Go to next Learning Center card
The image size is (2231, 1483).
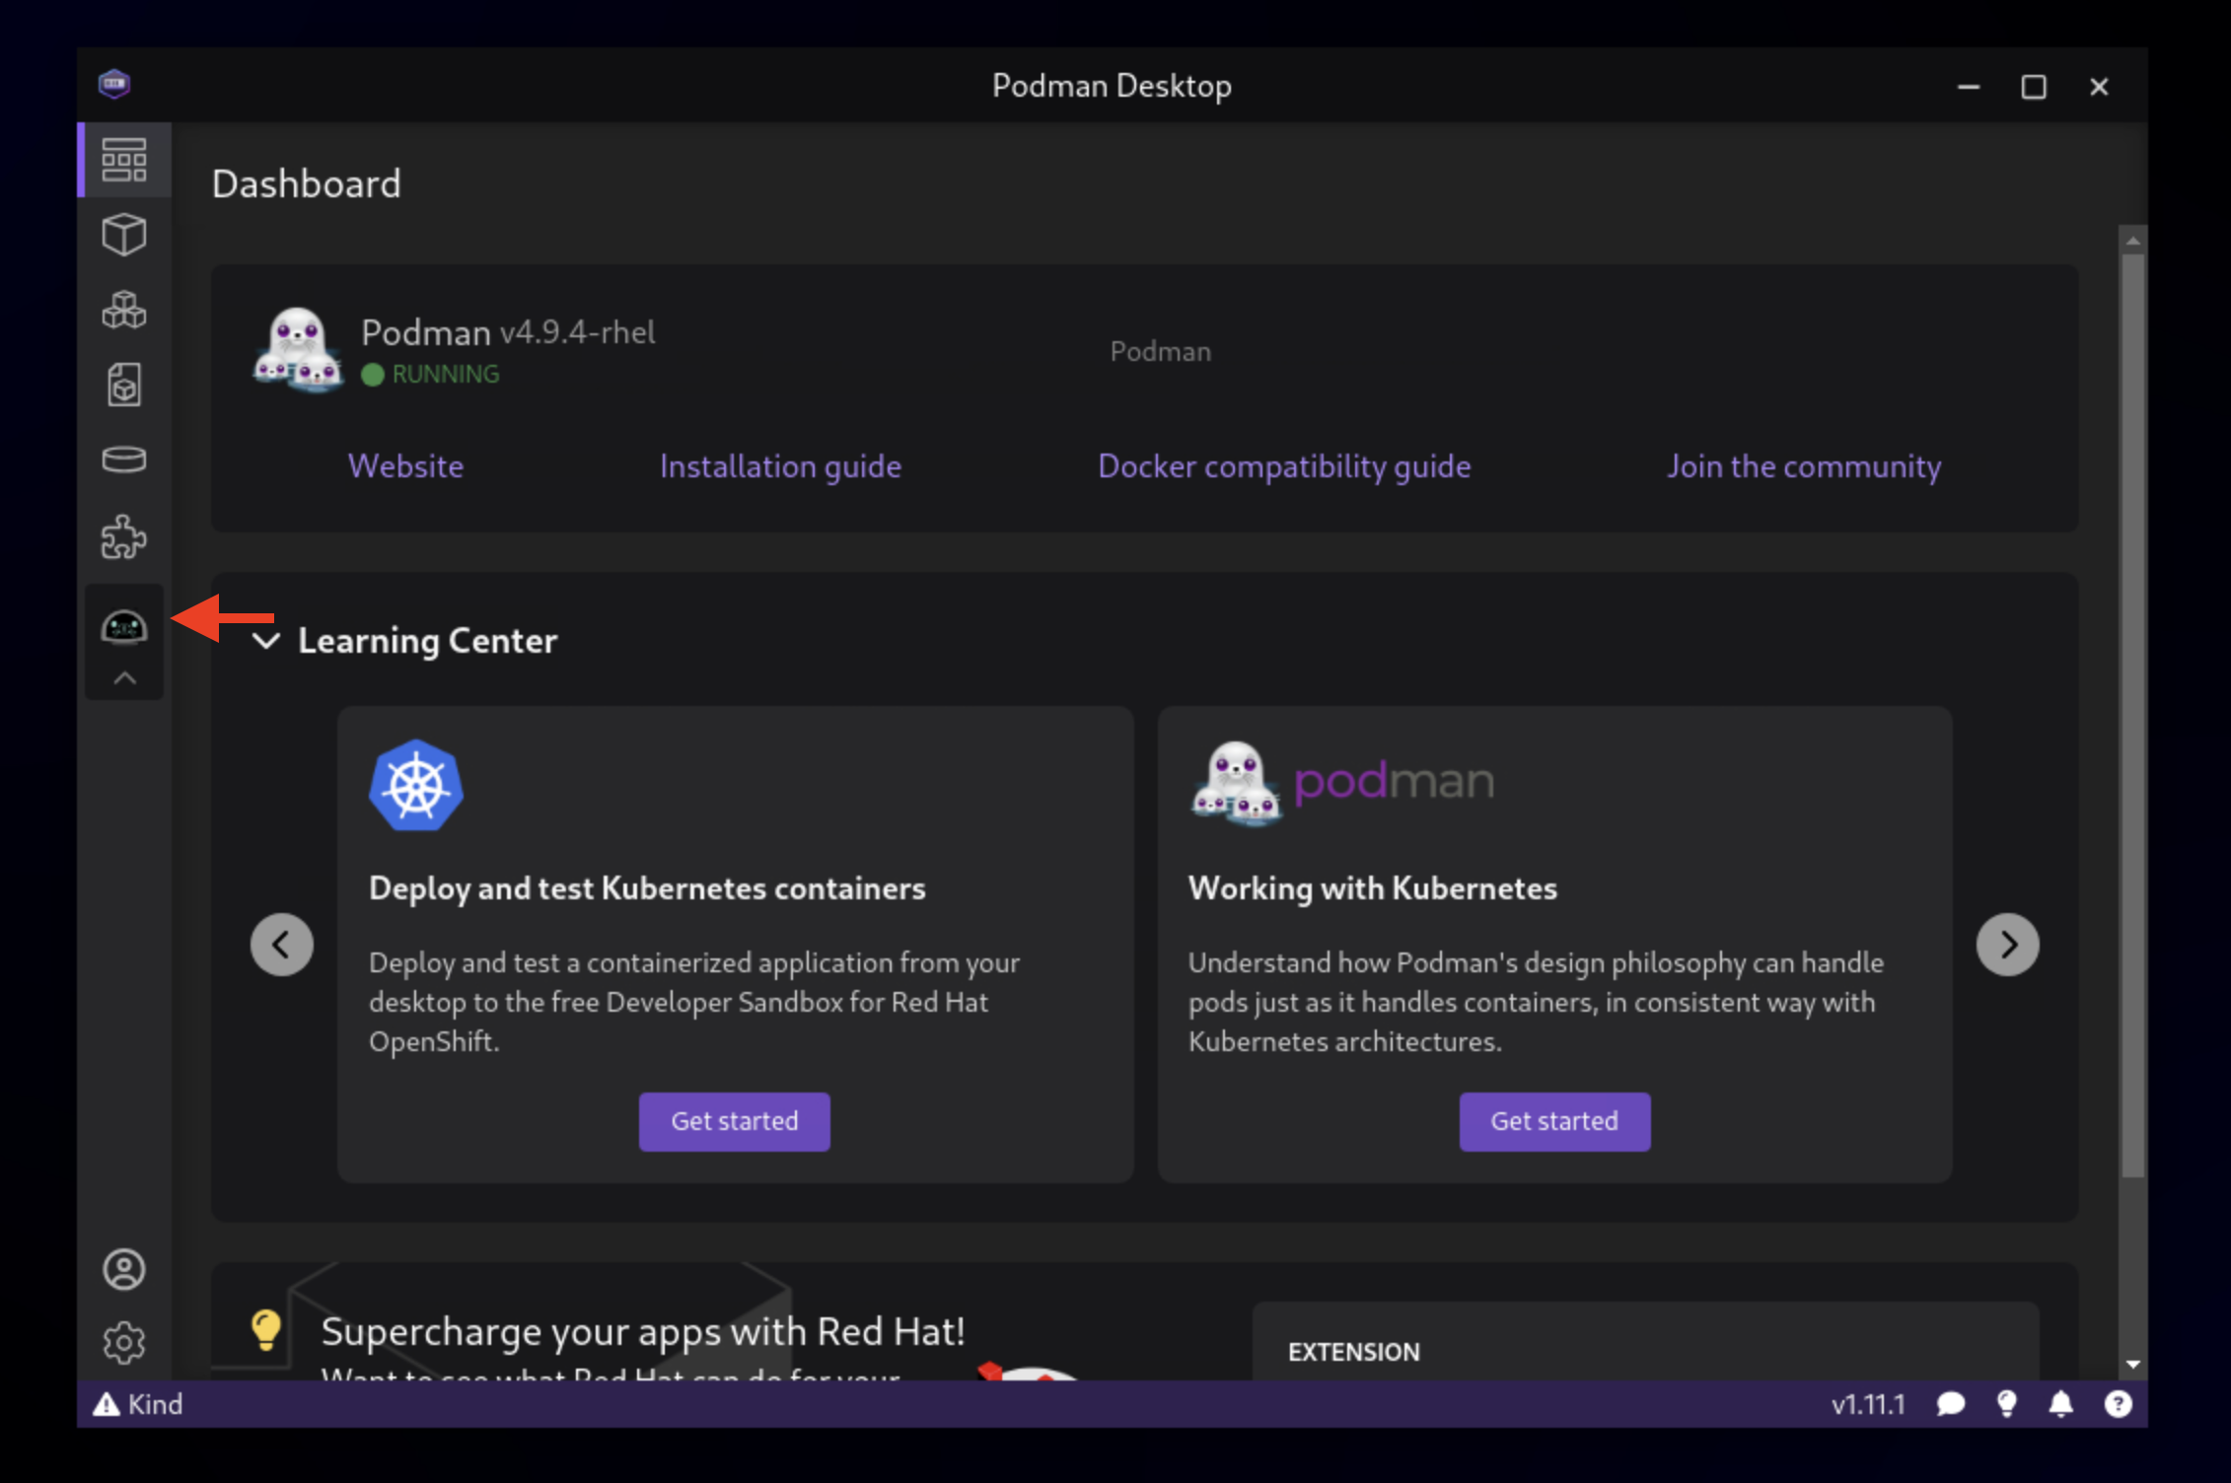click(2007, 945)
